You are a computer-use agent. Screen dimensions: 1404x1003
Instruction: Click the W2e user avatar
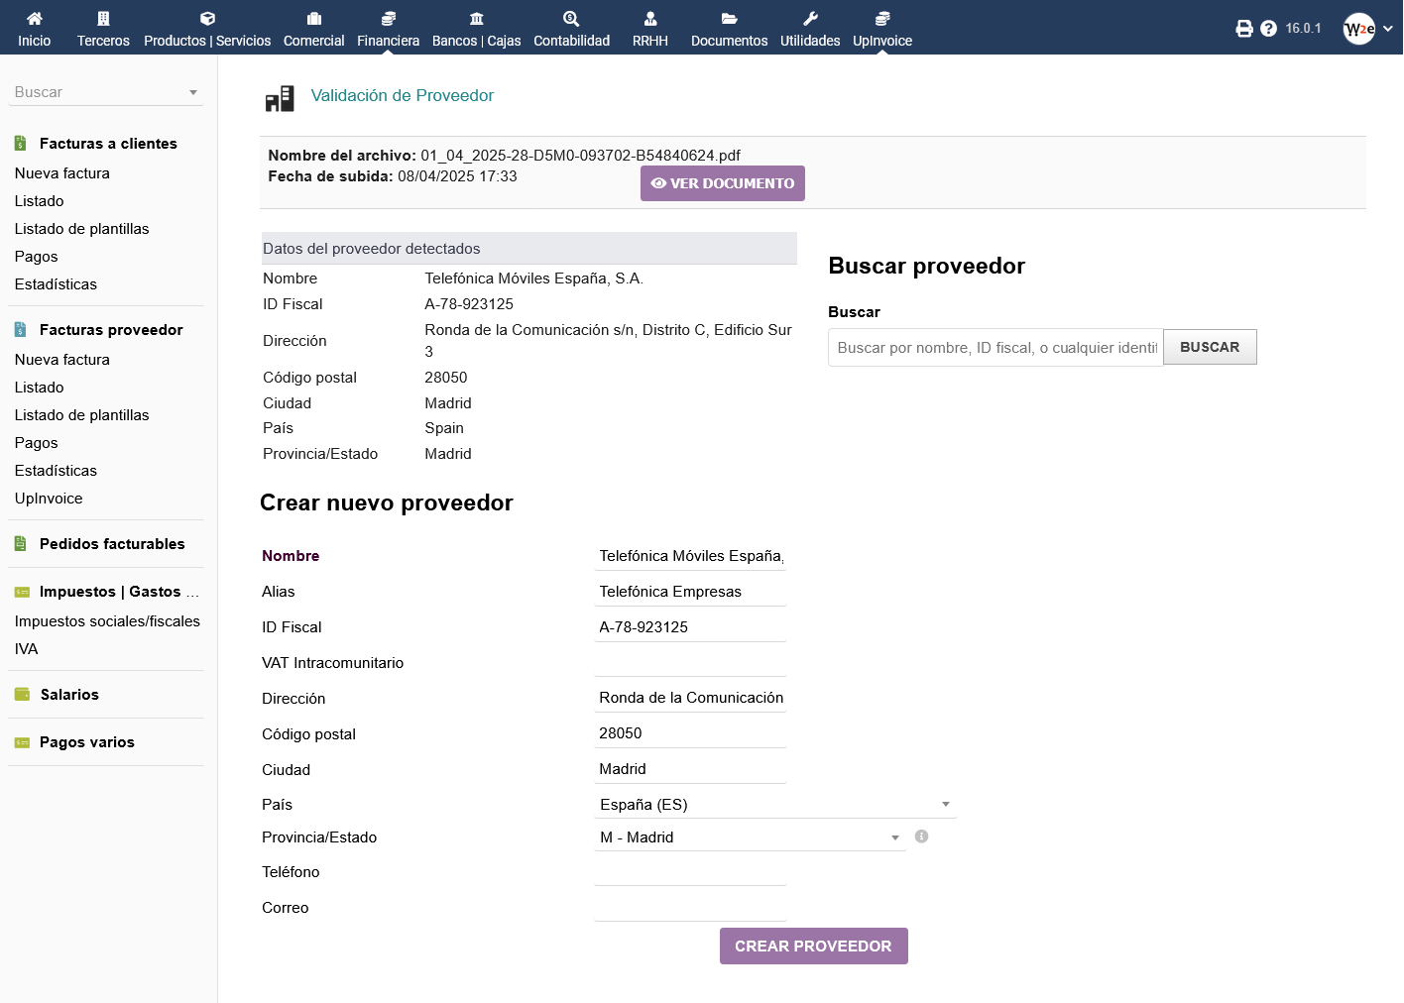click(1359, 29)
